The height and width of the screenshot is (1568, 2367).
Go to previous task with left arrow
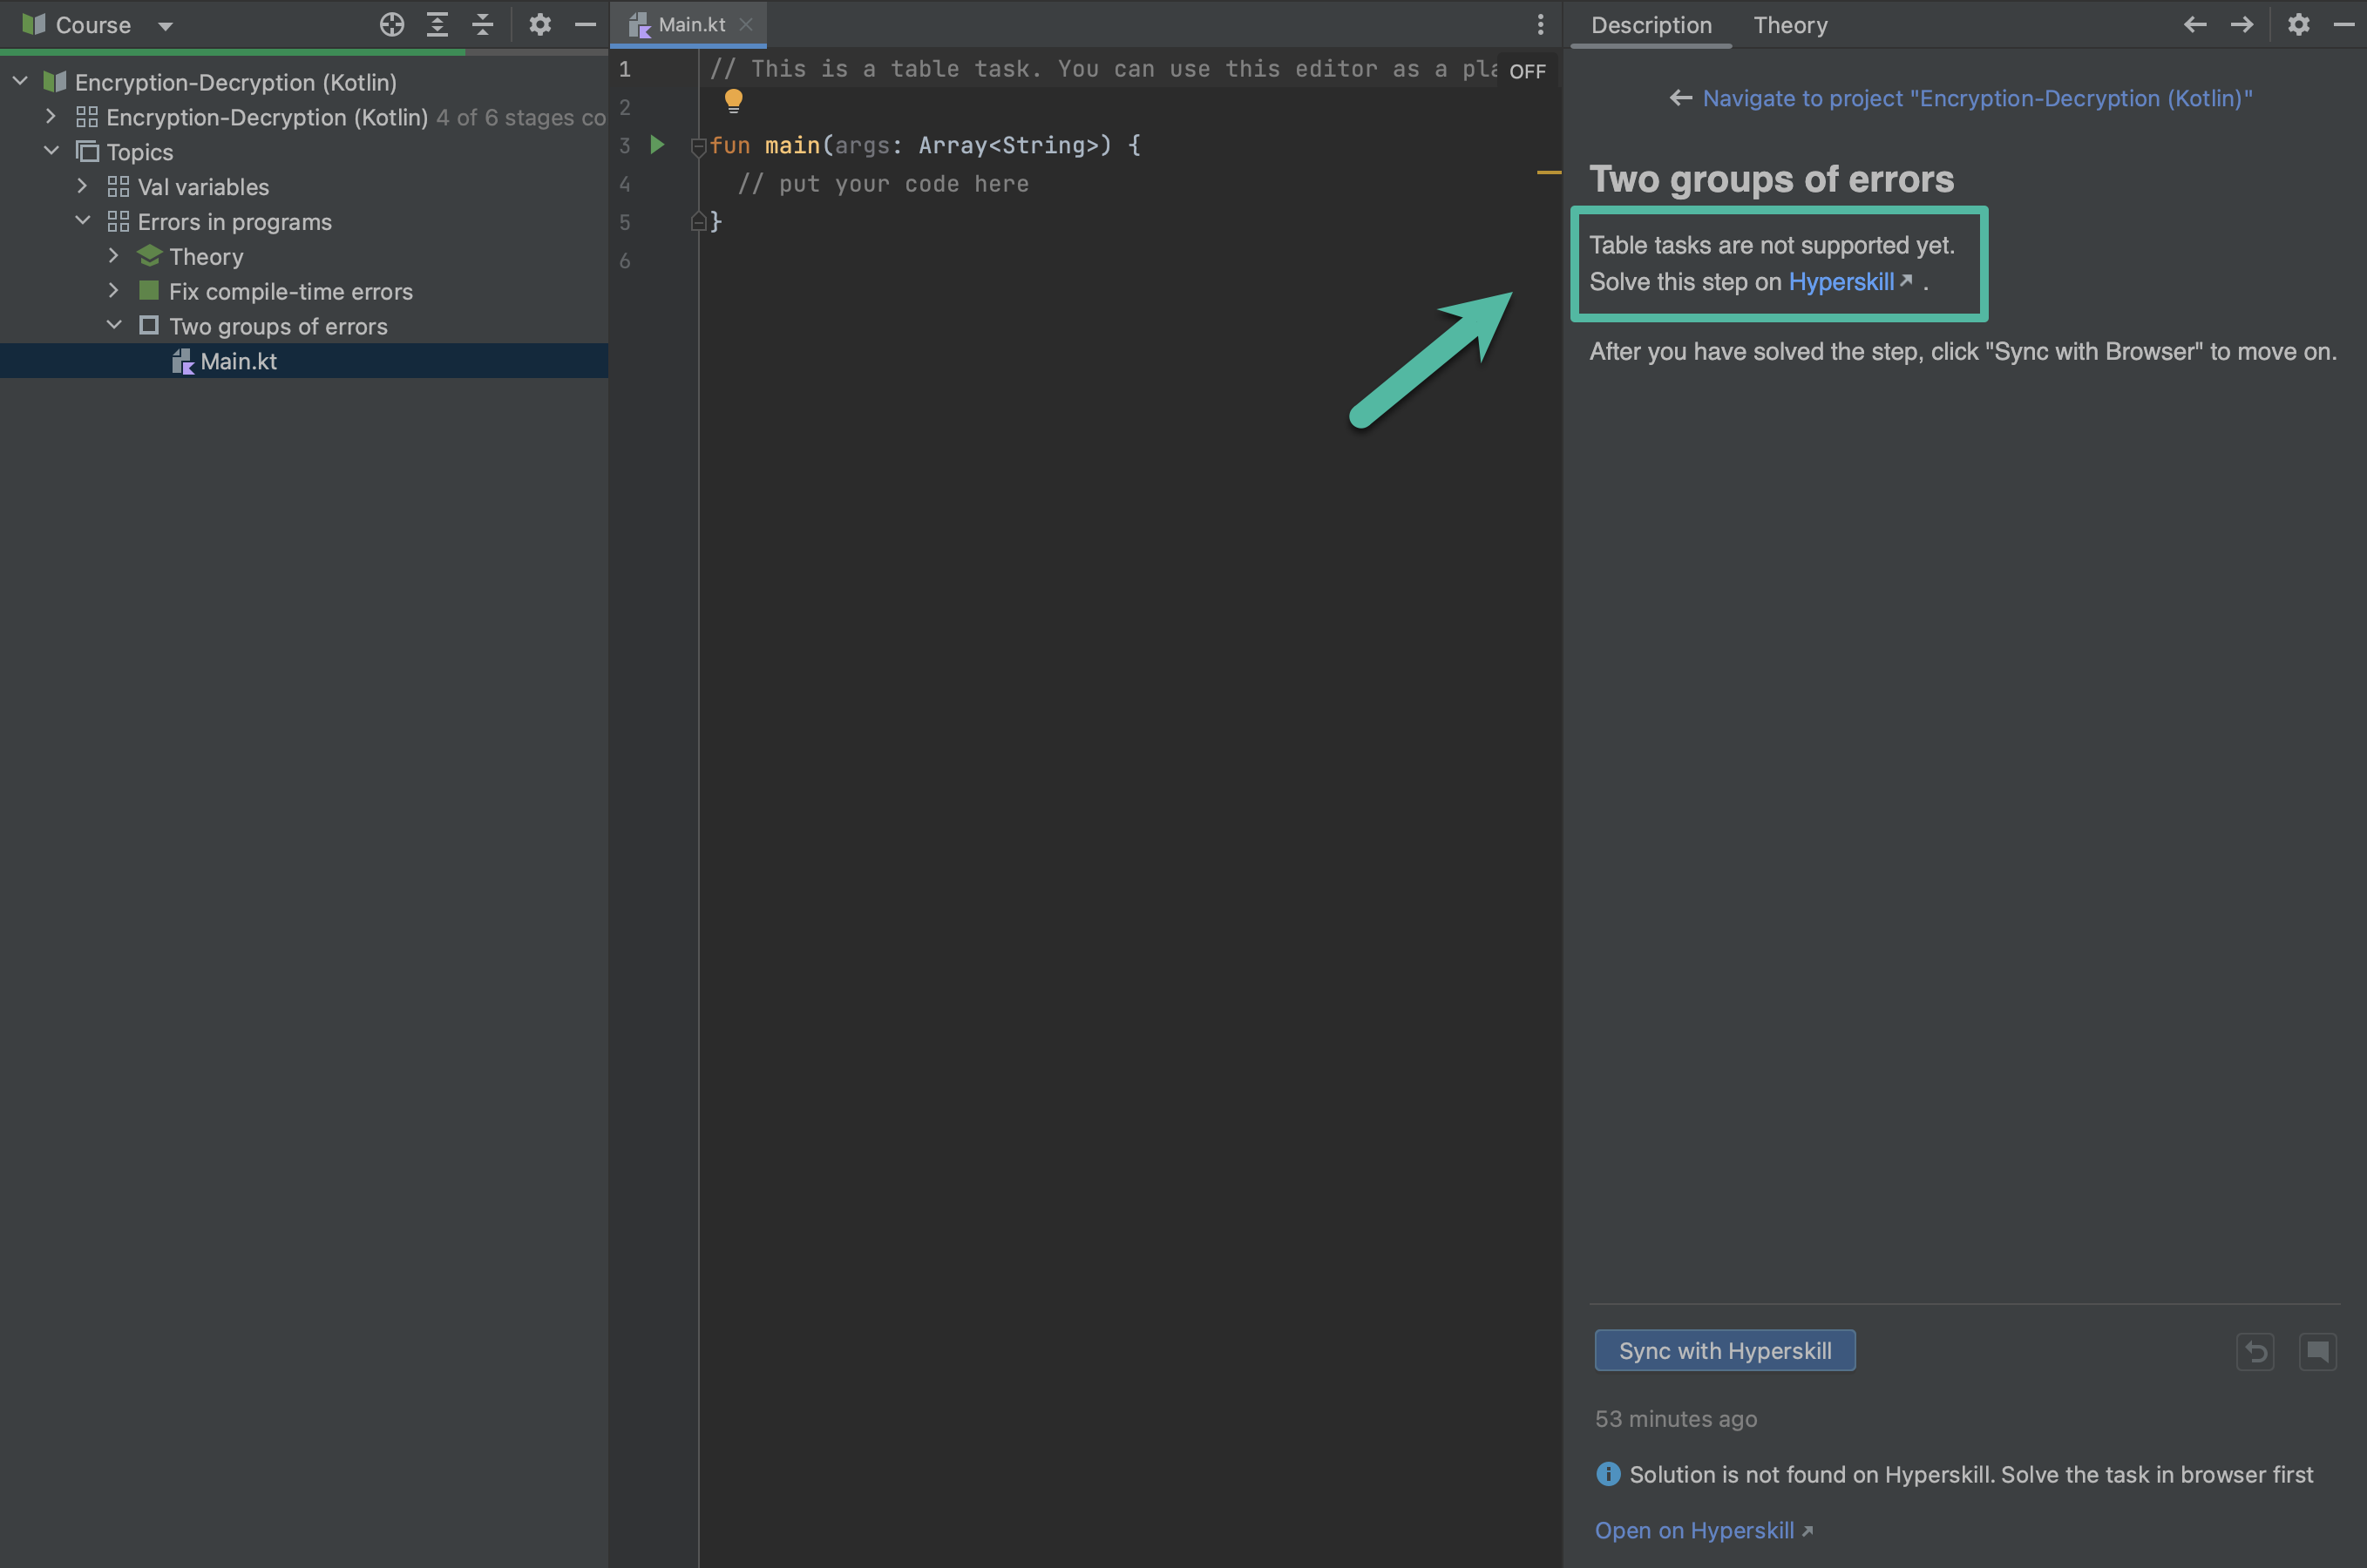click(2195, 25)
